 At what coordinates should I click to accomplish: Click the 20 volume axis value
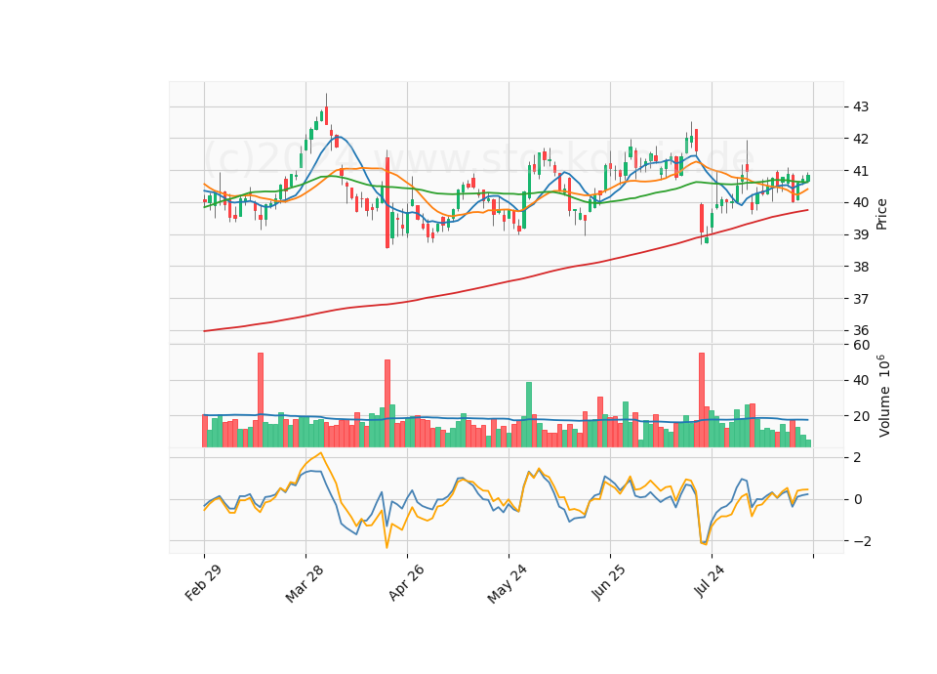(x=861, y=416)
